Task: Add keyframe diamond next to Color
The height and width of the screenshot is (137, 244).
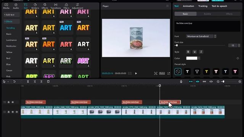Action: 238,58
